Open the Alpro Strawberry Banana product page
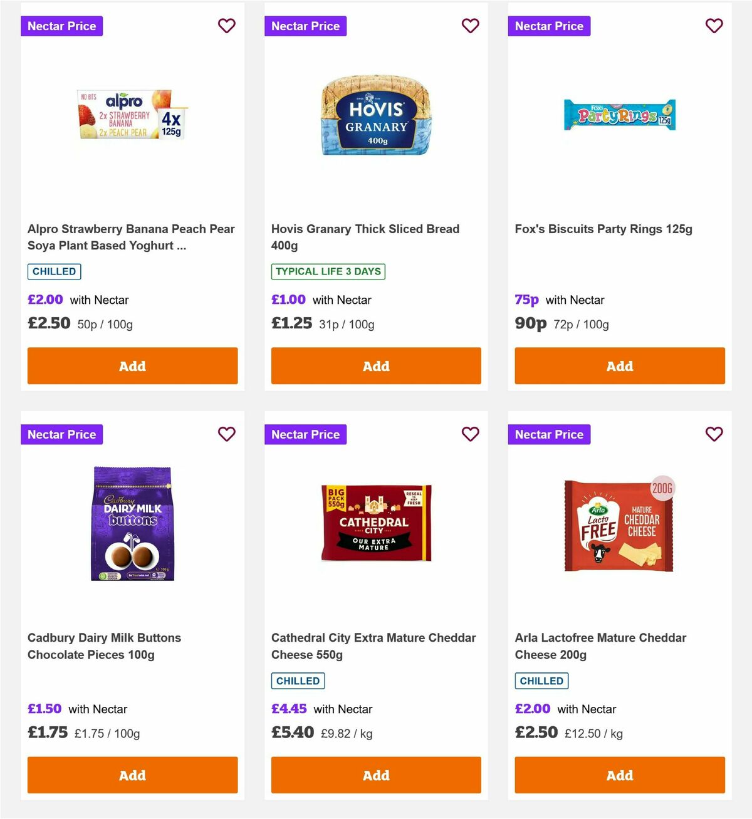The height and width of the screenshot is (819, 752). pos(130,237)
